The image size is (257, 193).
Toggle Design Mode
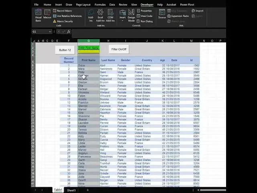click(131, 15)
